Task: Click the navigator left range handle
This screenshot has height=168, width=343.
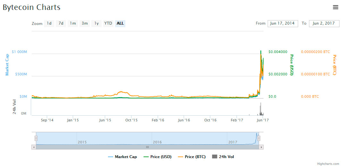Action: 36,138
